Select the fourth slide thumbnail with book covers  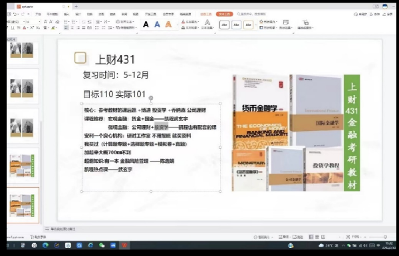22,166
